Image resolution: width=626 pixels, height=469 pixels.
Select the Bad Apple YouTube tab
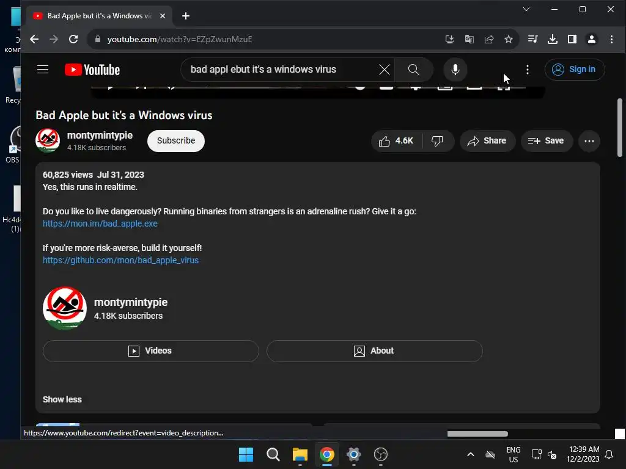tap(100, 16)
